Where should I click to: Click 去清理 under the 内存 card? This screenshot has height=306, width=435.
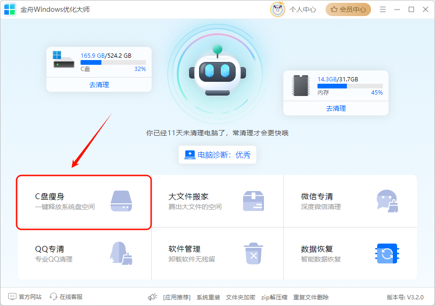[336, 108]
